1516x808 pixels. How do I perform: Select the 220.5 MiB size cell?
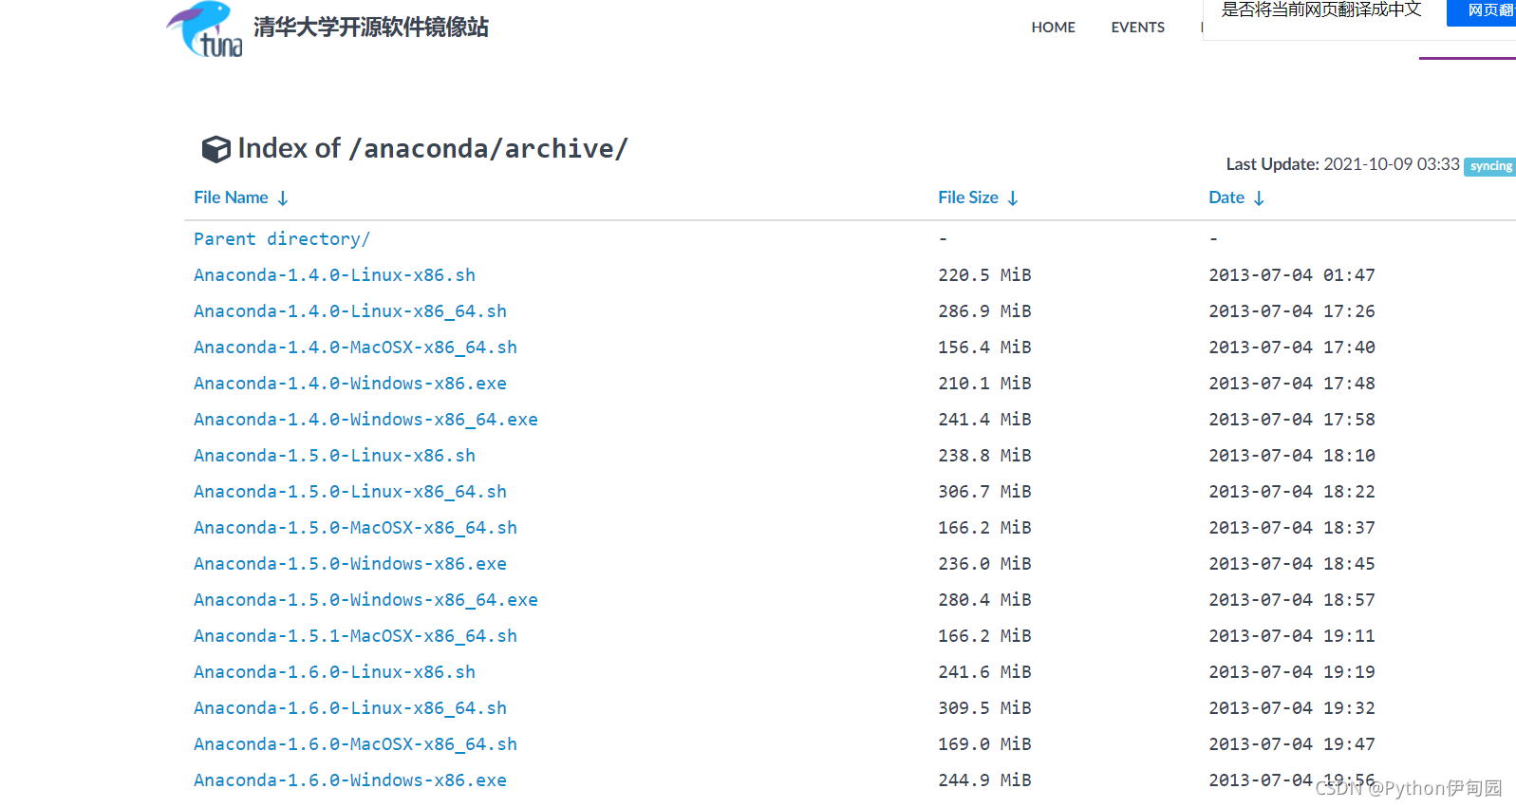click(984, 275)
